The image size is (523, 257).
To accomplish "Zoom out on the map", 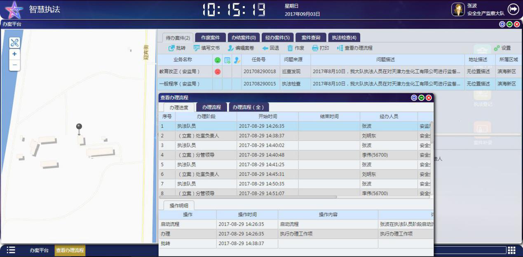I will click(14, 65).
